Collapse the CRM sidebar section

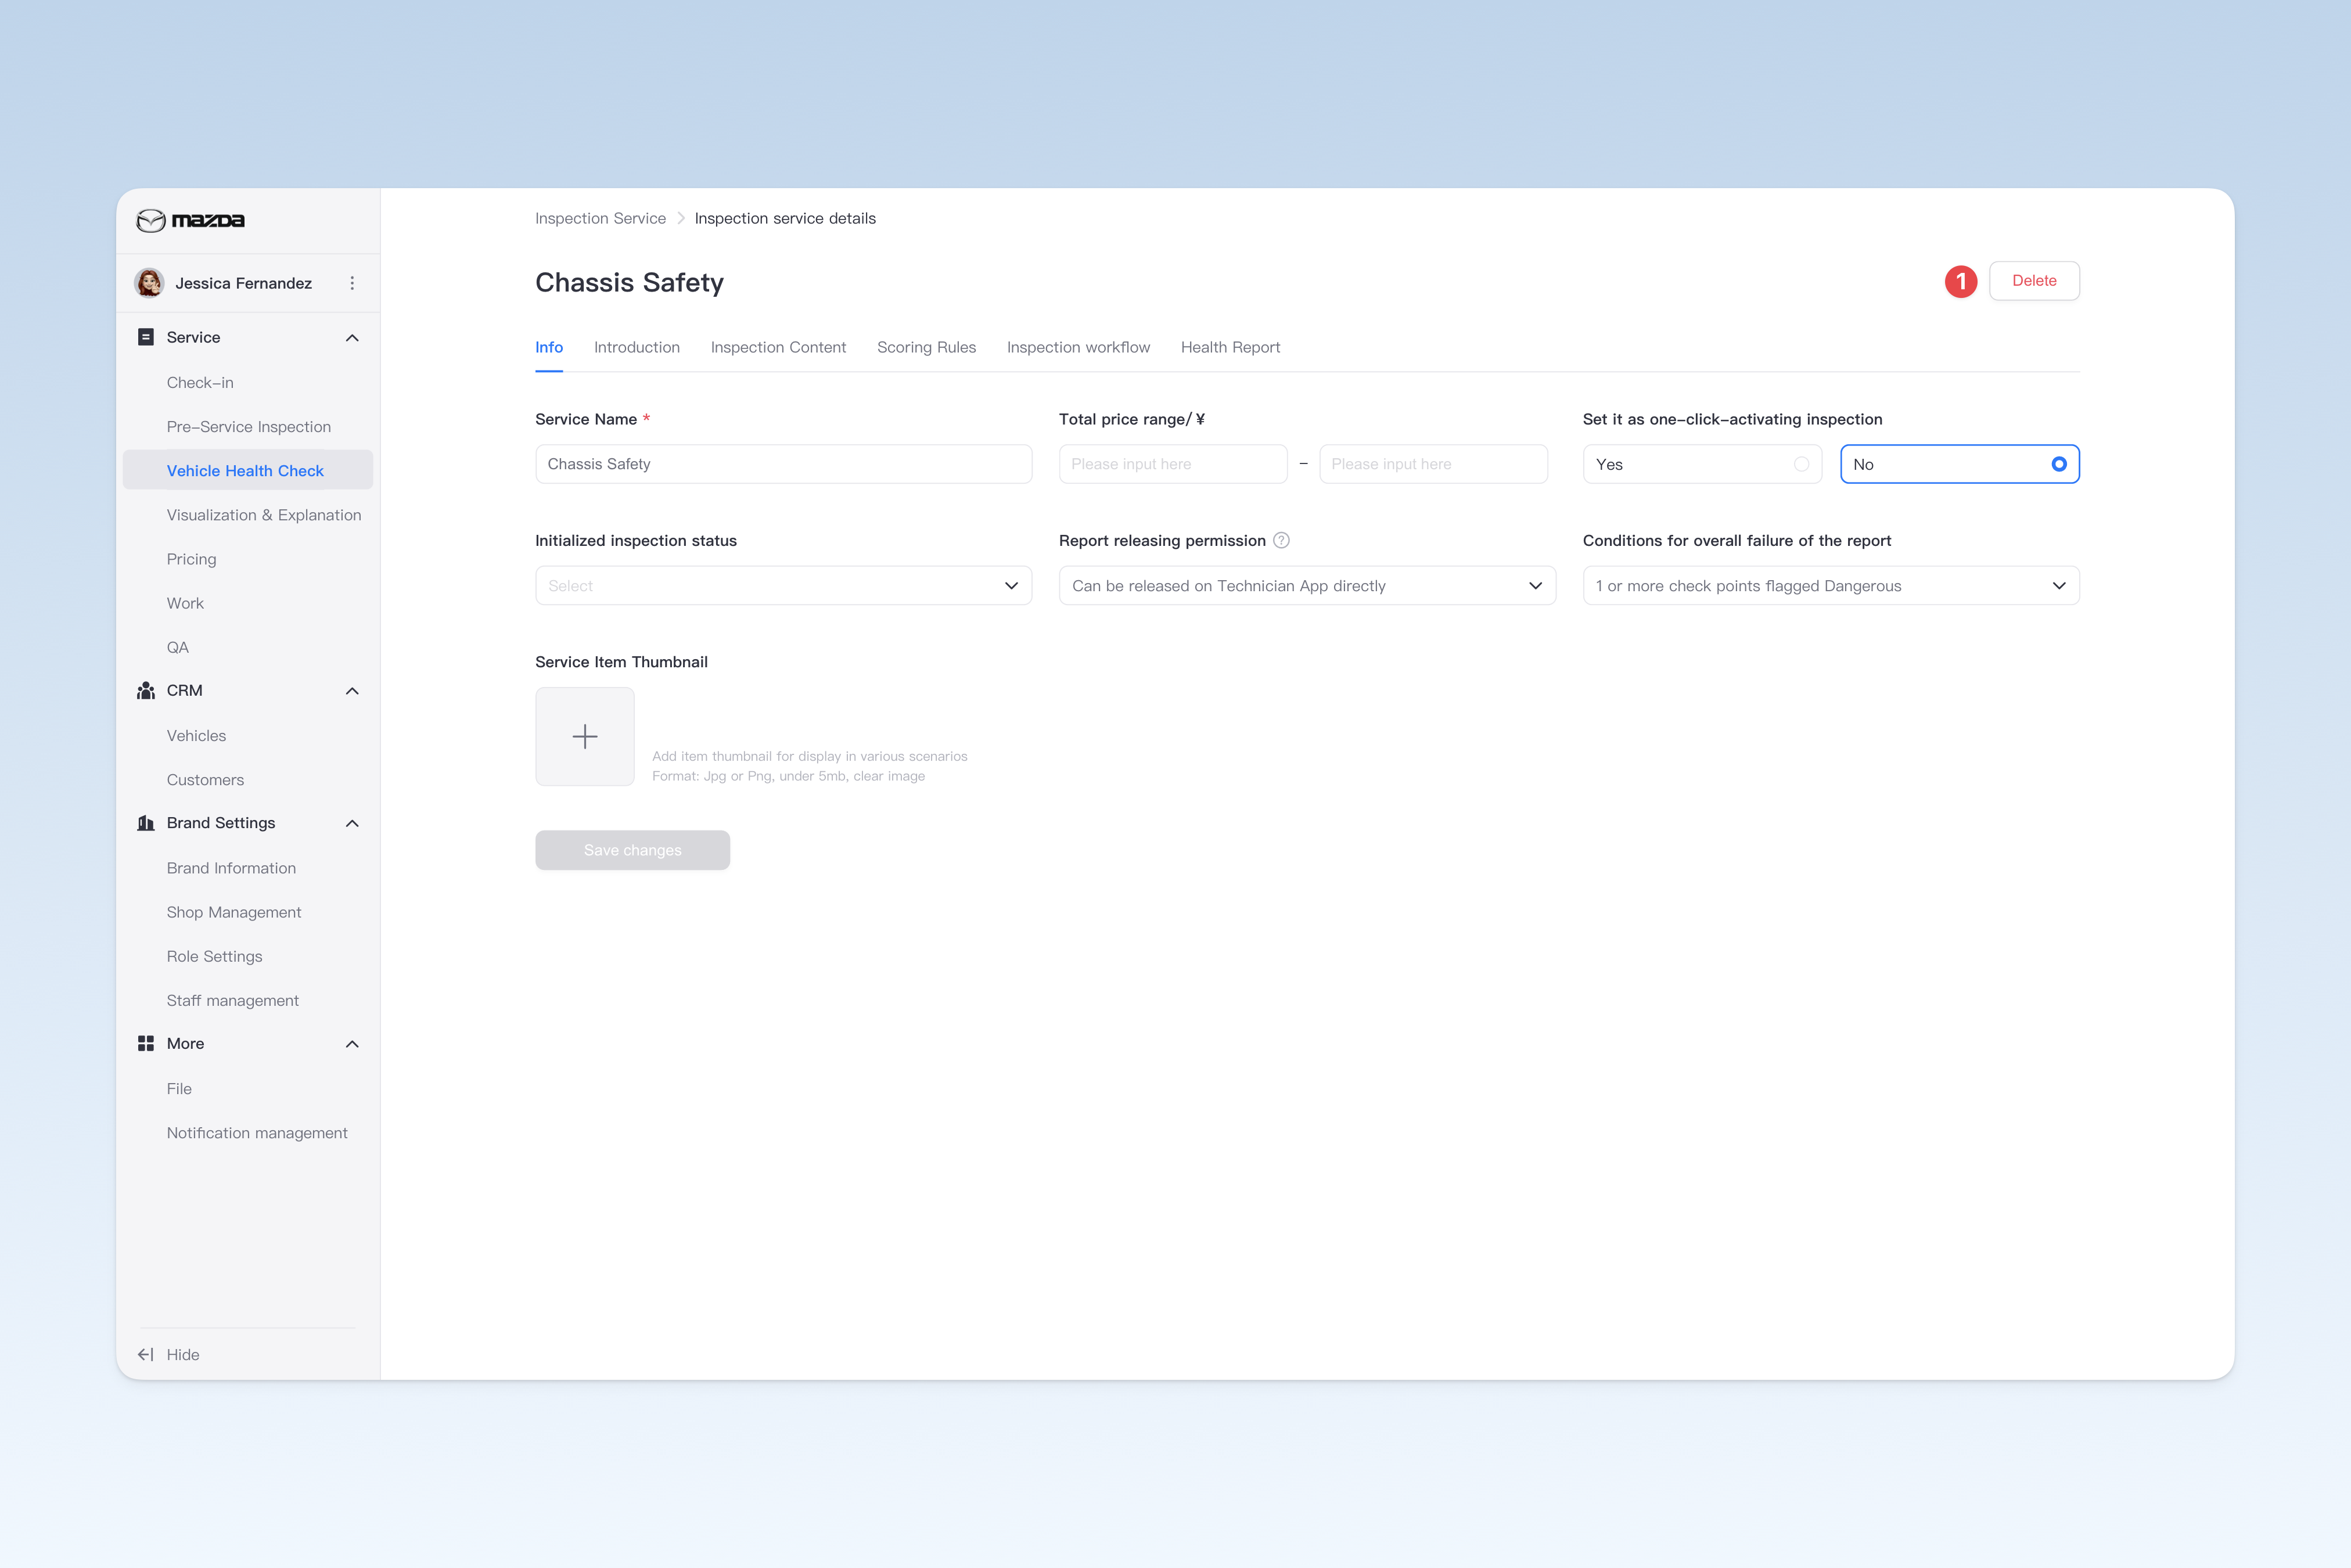(x=352, y=690)
